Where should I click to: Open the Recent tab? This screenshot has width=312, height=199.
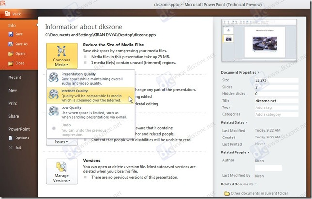15,77
